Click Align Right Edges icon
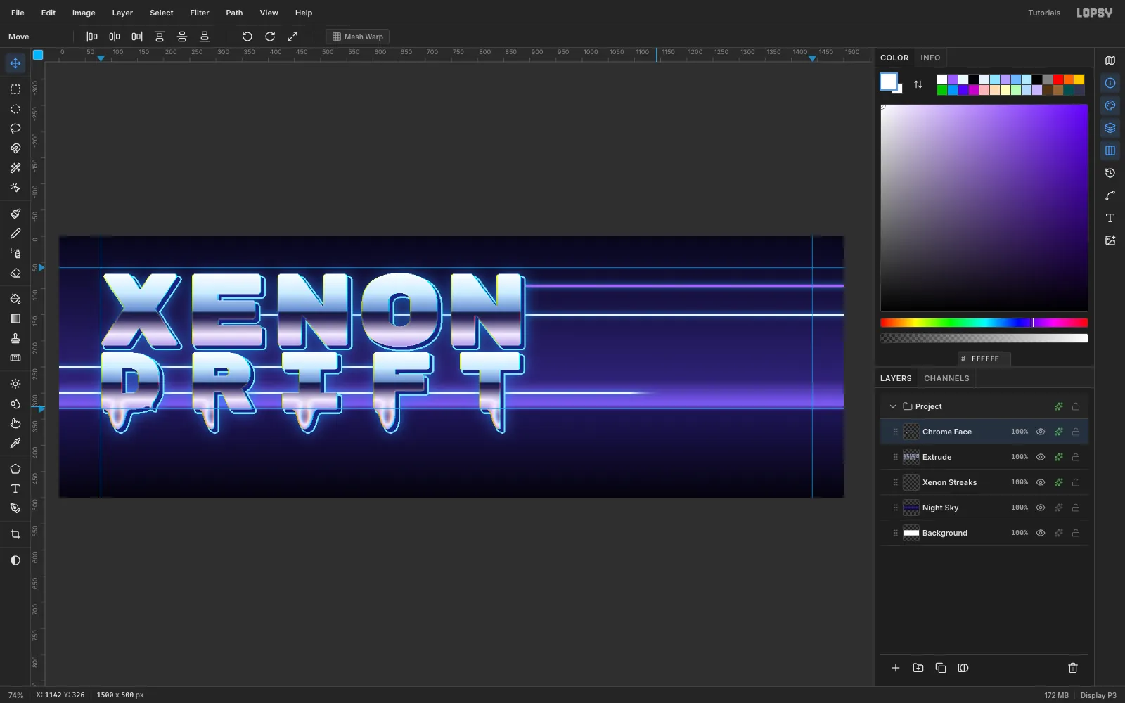1125x703 pixels. click(137, 37)
